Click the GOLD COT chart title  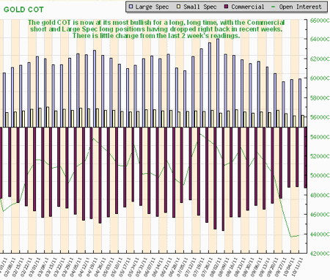pyautogui.click(x=23, y=10)
